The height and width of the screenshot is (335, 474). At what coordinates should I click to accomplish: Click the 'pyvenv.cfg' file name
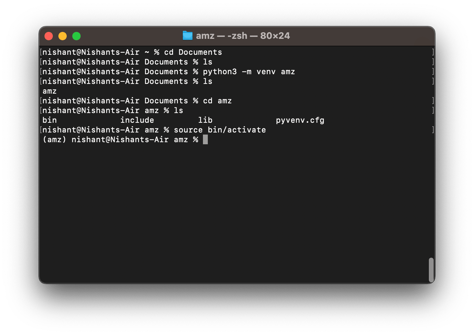(300, 120)
